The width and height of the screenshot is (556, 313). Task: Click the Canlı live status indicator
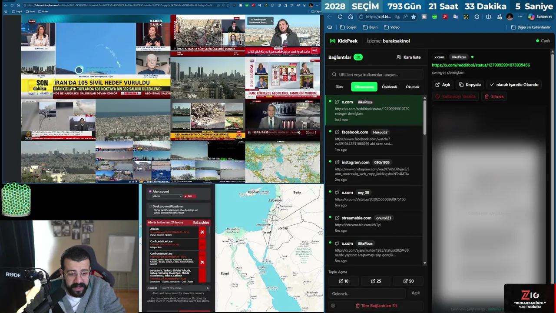click(x=543, y=41)
